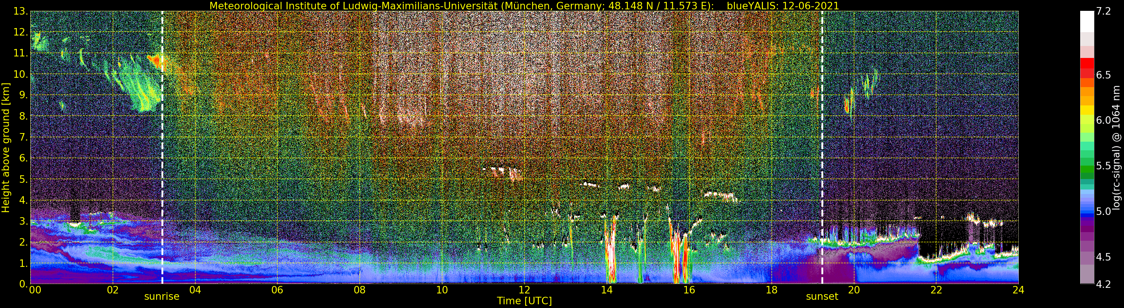
Task: Click the "4.2" colorbar minimum value
Action: click(x=1103, y=284)
